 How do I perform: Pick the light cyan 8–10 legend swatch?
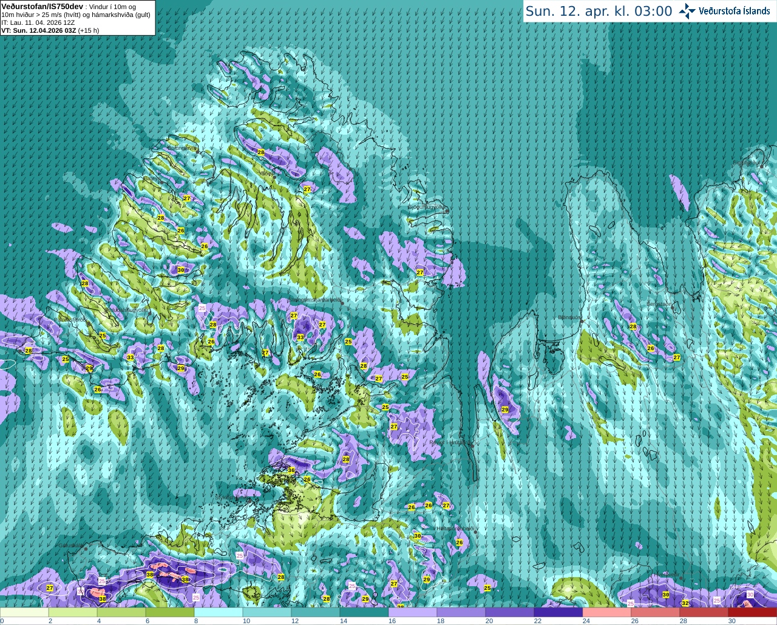[219, 613]
